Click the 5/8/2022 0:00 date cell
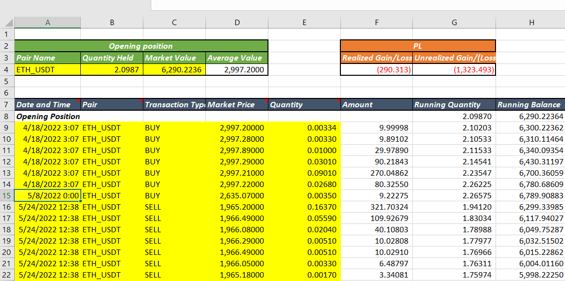The width and height of the screenshot is (565, 281). (48, 196)
